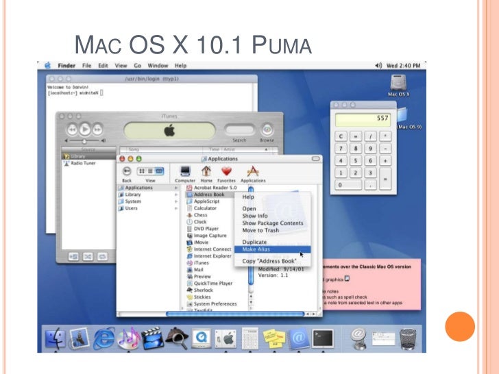Open the Window menu
499x374 pixels.
coord(158,66)
